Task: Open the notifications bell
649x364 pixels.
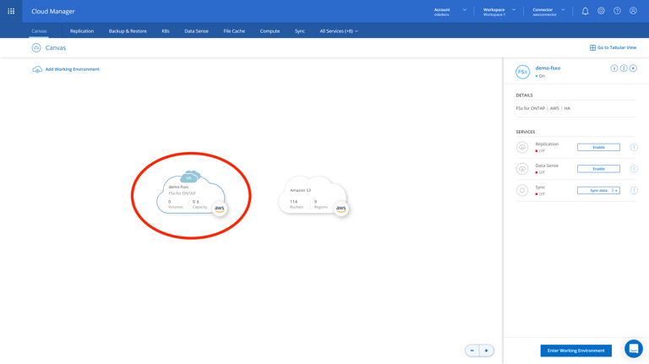Action: pyautogui.click(x=585, y=11)
